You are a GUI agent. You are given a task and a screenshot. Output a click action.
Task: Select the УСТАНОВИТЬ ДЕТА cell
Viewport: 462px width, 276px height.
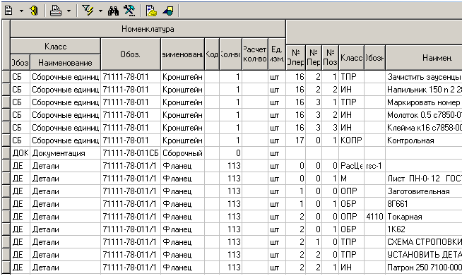tap(424, 255)
